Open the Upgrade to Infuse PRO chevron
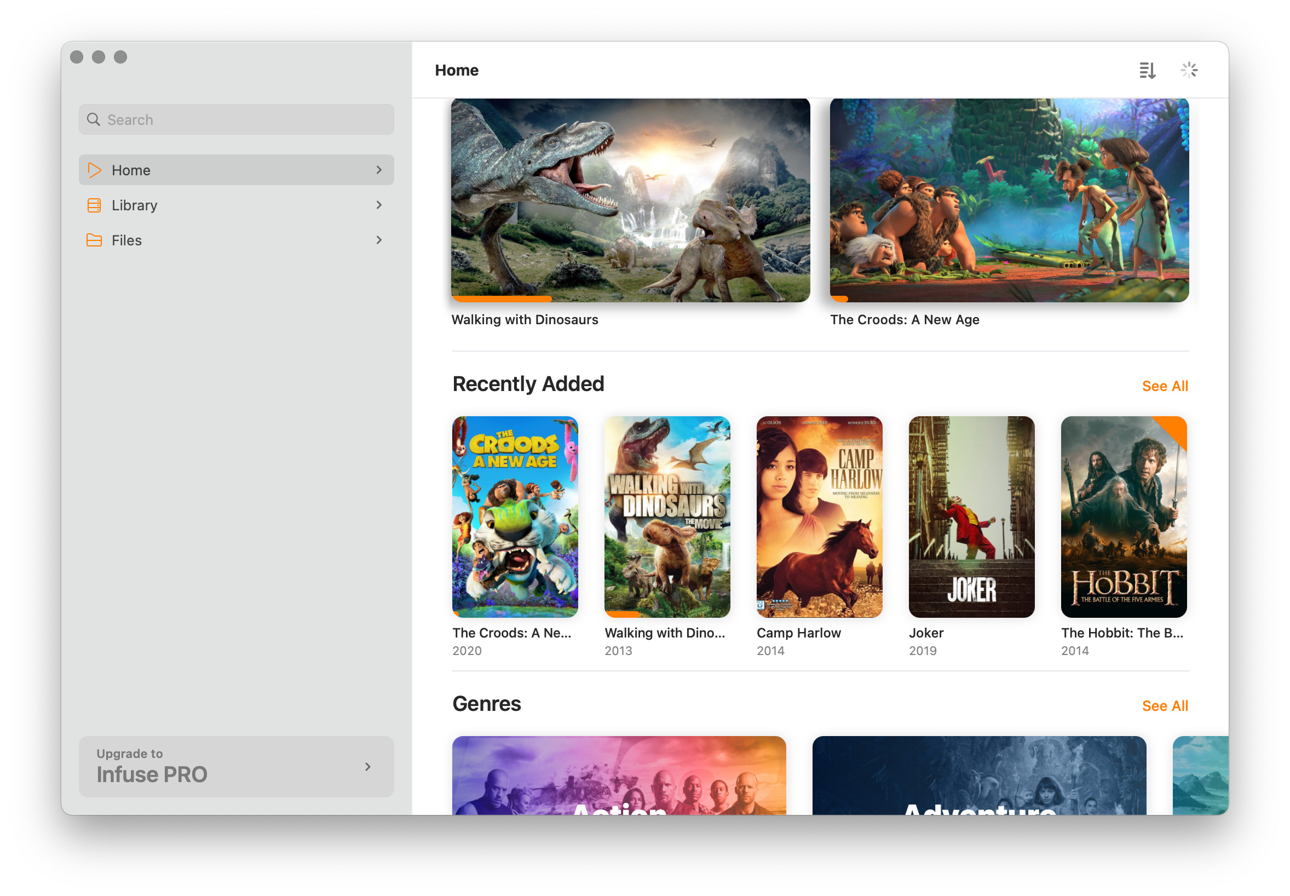Viewport: 1290px width, 896px height. pyautogui.click(x=367, y=767)
